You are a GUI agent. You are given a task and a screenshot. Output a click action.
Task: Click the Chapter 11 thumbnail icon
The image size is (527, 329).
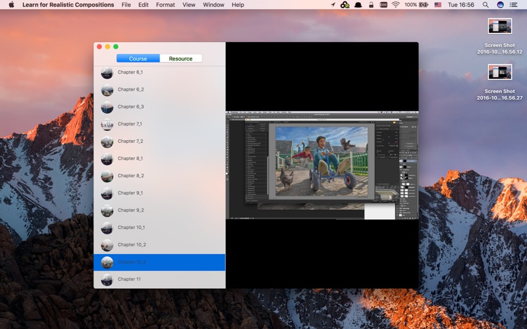(107, 280)
